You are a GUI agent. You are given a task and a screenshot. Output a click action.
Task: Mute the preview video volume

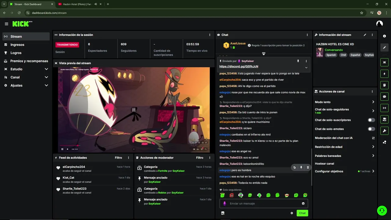[x=68, y=149]
